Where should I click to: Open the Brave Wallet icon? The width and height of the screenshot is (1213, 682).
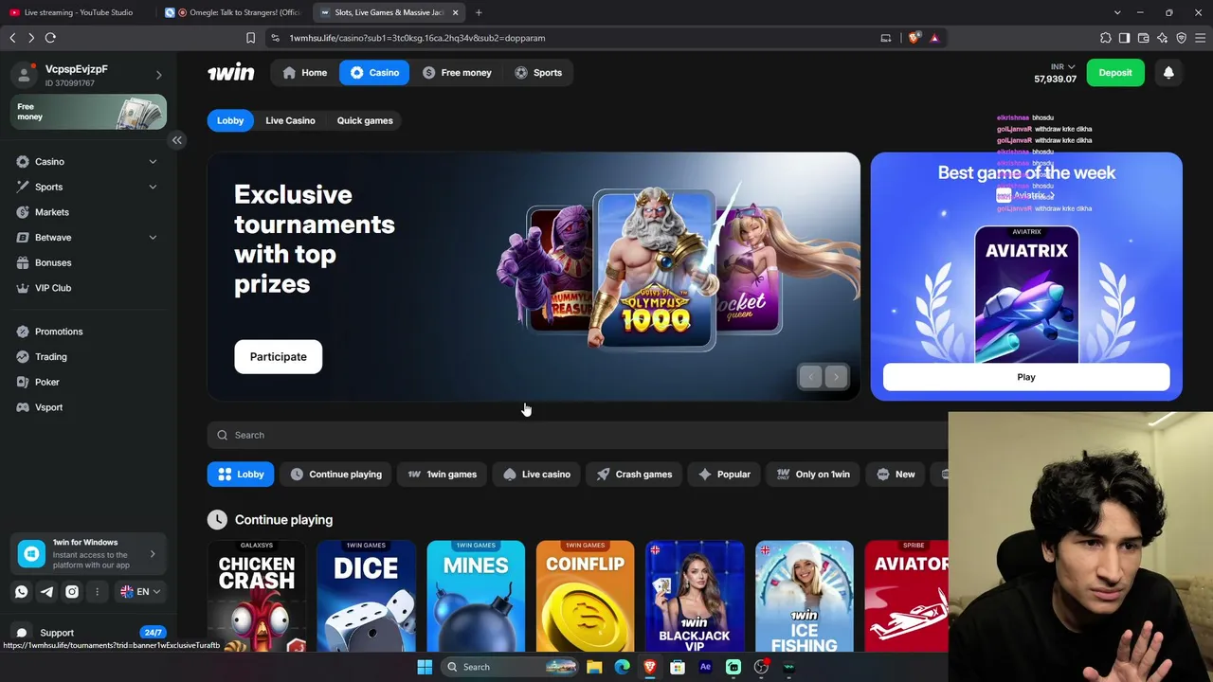tap(1143, 38)
